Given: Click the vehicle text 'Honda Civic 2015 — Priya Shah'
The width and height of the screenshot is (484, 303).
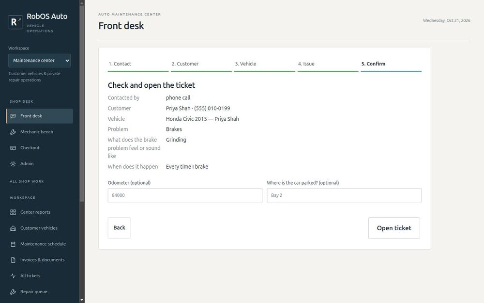Looking at the screenshot, I should click(x=202, y=119).
